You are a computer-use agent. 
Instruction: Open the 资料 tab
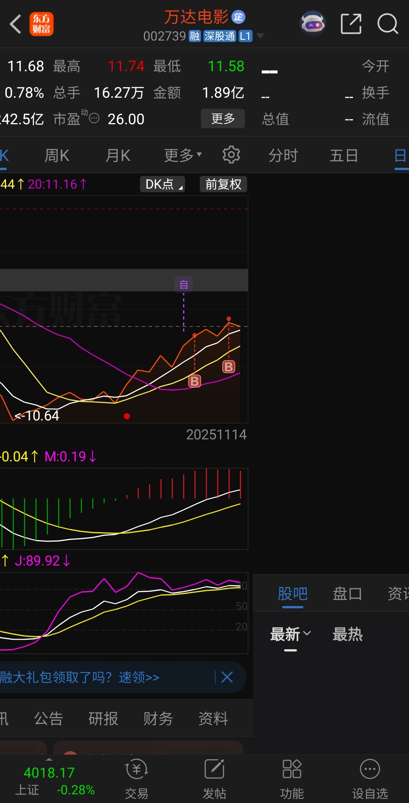[213, 719]
